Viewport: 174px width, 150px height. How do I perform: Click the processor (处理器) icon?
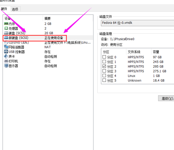click(x=6, y=28)
